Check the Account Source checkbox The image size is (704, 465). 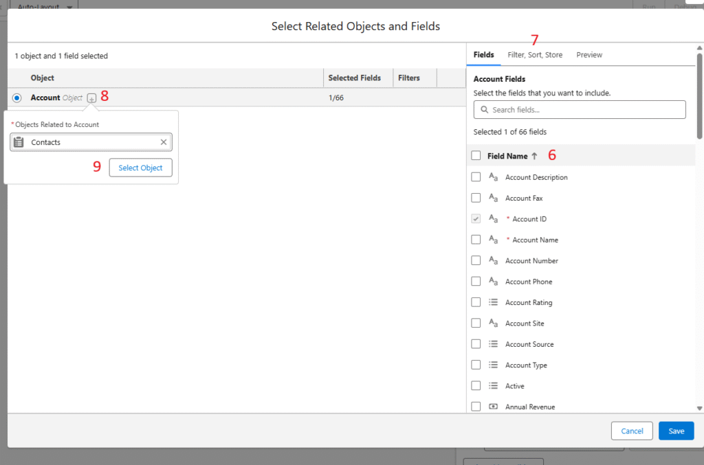pyautogui.click(x=476, y=344)
